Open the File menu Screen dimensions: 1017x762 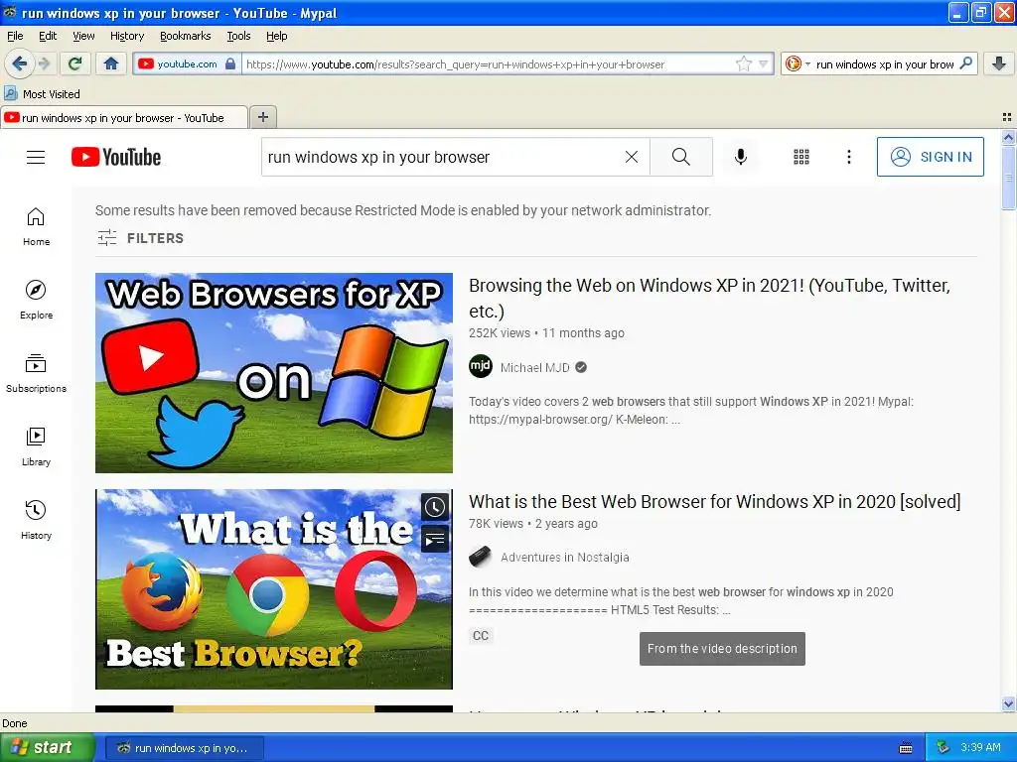pos(15,36)
